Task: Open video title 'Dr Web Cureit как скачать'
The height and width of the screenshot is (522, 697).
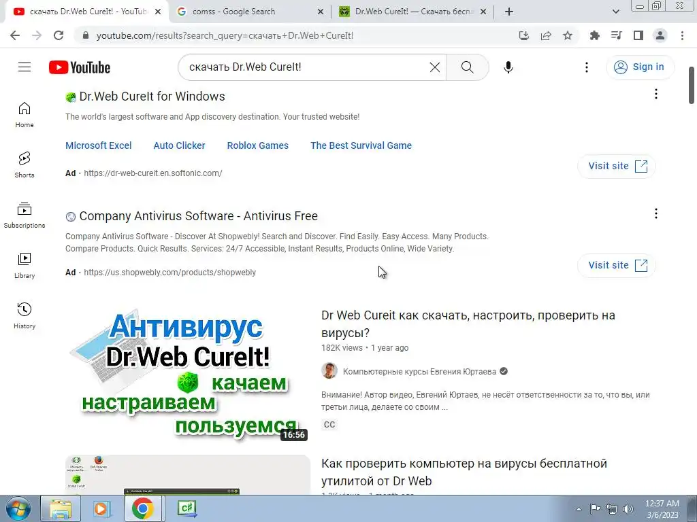Action: pyautogui.click(x=468, y=324)
